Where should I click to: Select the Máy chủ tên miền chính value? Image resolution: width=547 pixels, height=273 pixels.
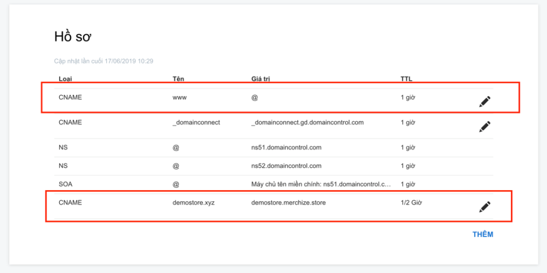(x=321, y=184)
